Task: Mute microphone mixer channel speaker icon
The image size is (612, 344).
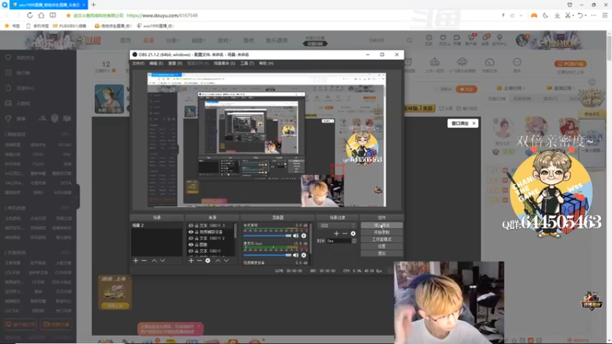Action: coord(295,255)
